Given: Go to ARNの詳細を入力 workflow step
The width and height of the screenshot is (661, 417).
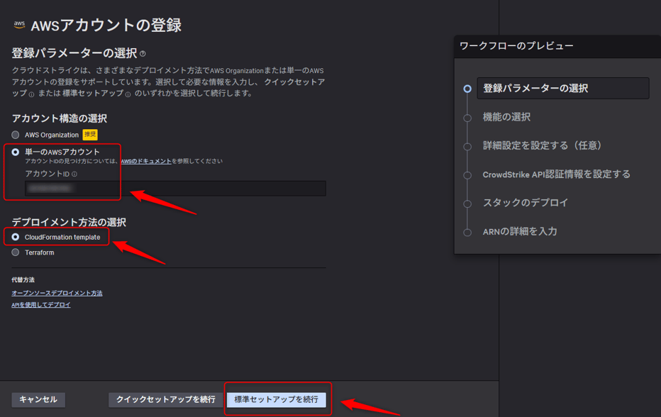Looking at the screenshot, I should 520,232.
